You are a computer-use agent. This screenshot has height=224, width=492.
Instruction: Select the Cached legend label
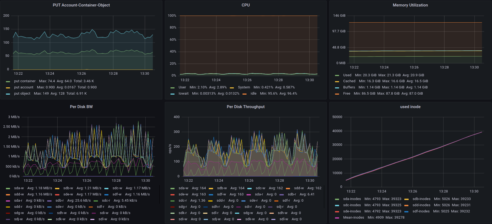click(349, 81)
